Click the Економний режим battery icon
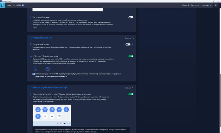The width and height of the screenshot is (221, 133). 31,17
